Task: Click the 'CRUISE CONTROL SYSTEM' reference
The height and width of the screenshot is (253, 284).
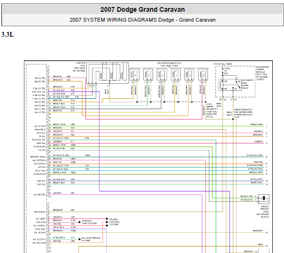Action: click(114, 222)
